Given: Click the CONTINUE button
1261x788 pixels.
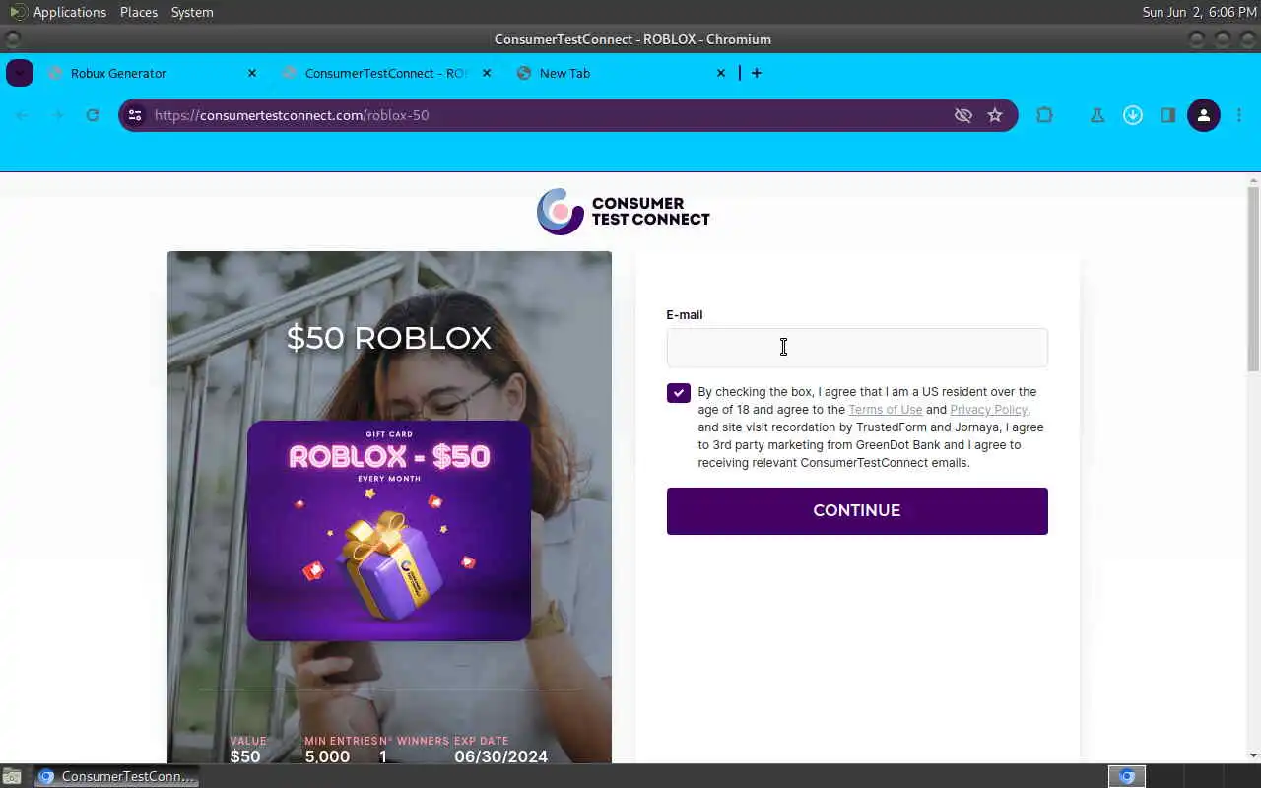Looking at the screenshot, I should [857, 511].
